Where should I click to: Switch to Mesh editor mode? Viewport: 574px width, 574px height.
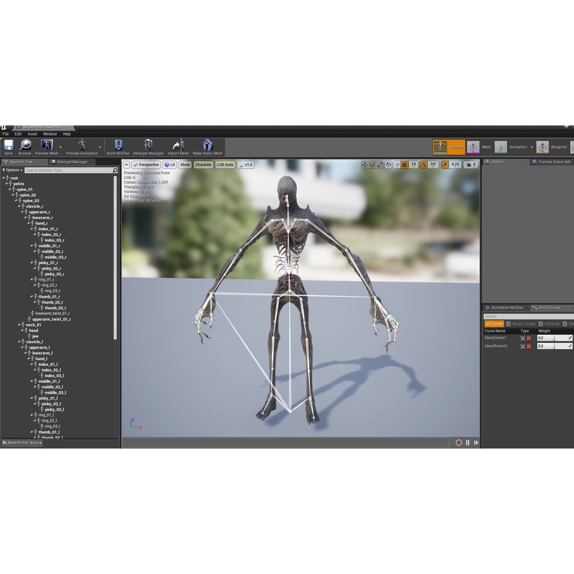479,147
